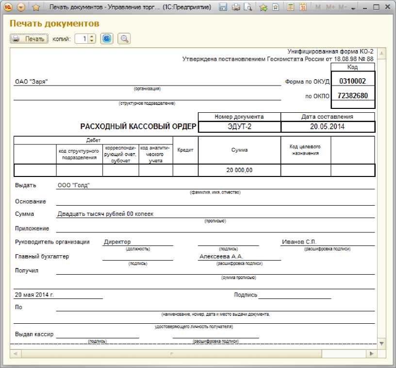Viewport: 396px width, 368px height.
Task: Open the 1C main menu dropdown
Action: pyautogui.click(x=21, y=7)
